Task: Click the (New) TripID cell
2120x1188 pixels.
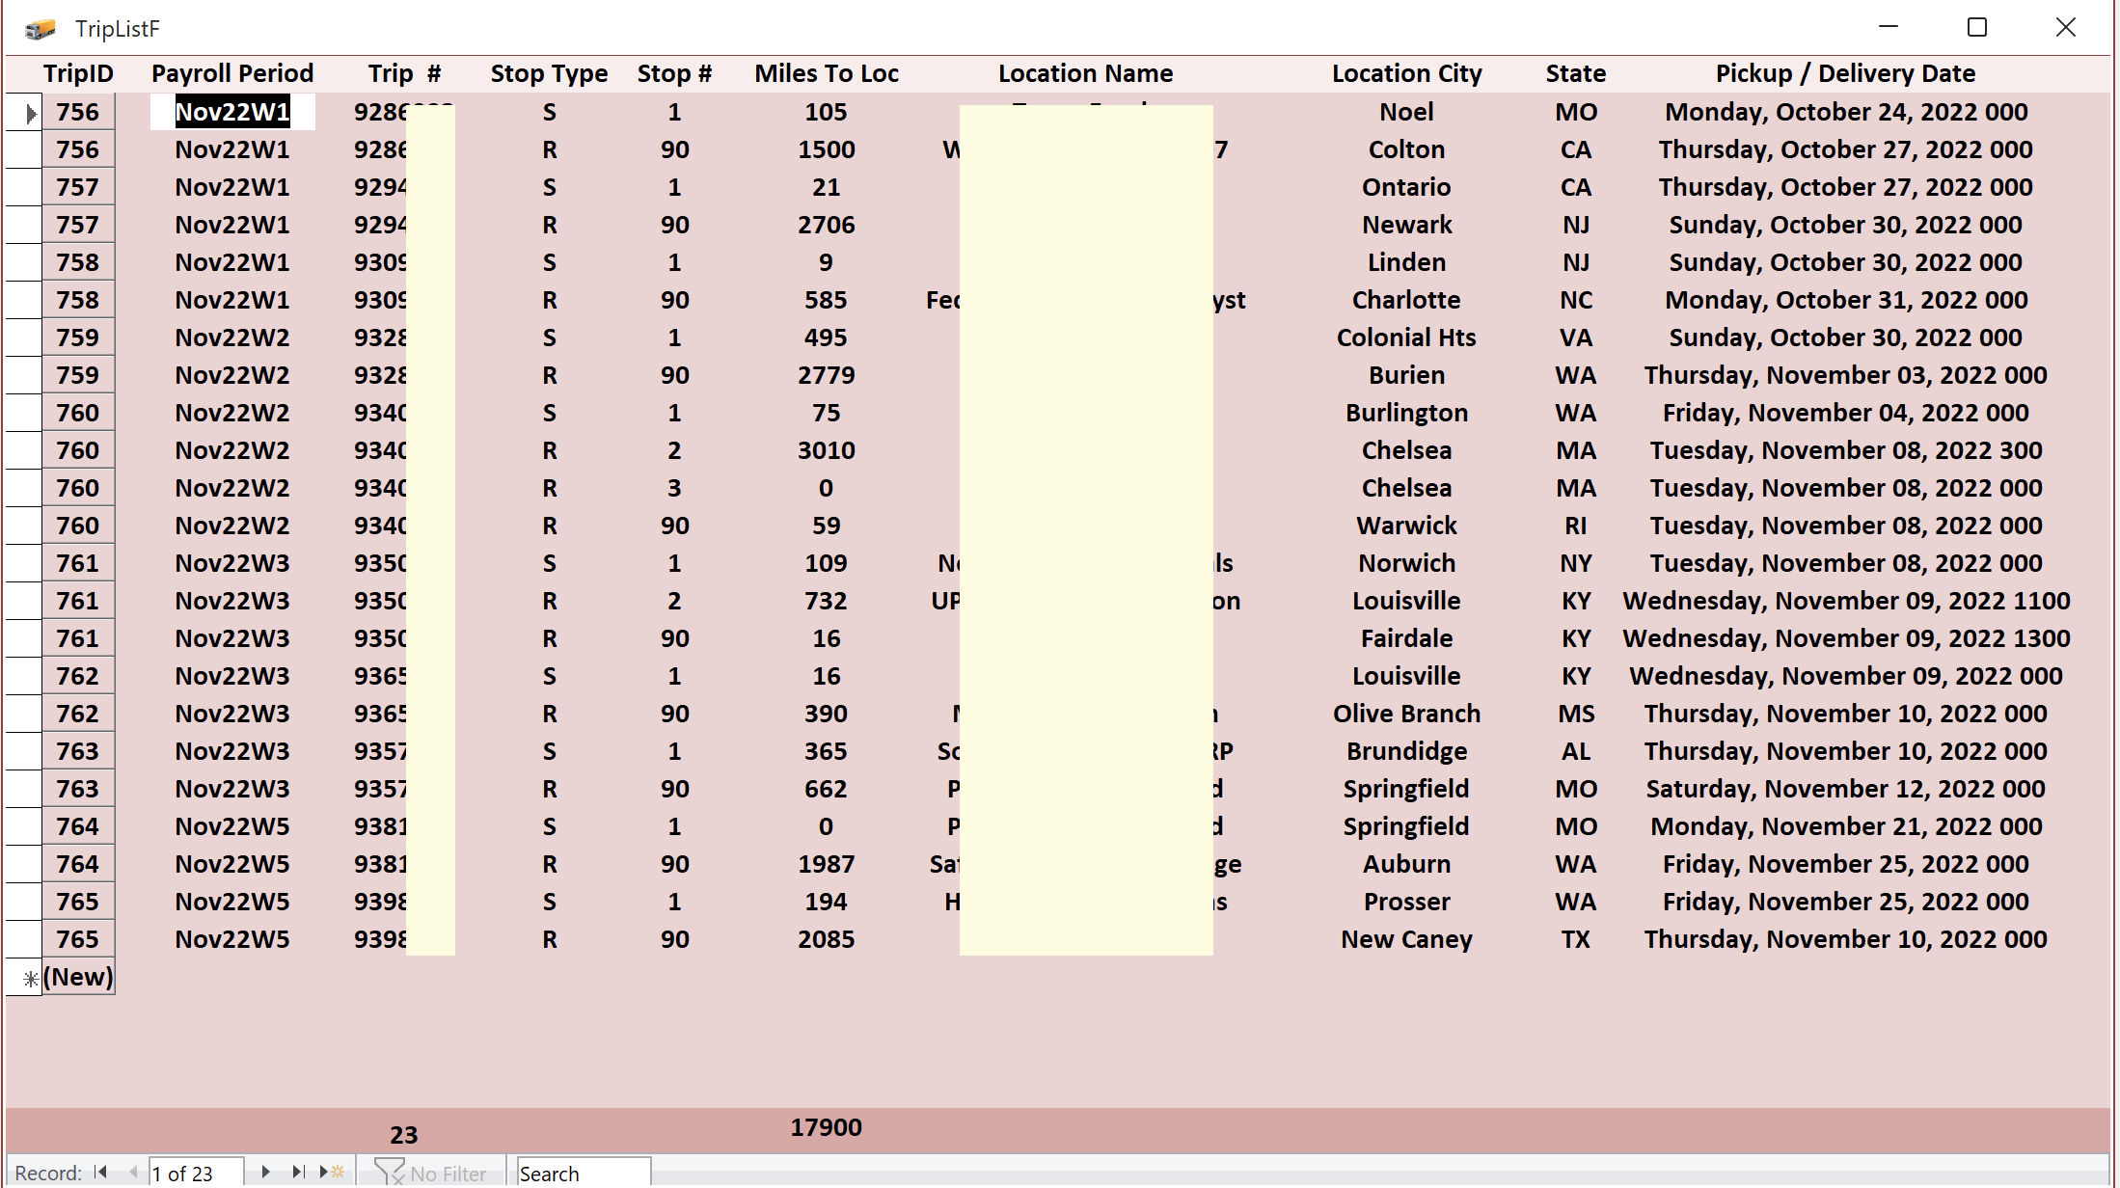Action: click(x=78, y=978)
